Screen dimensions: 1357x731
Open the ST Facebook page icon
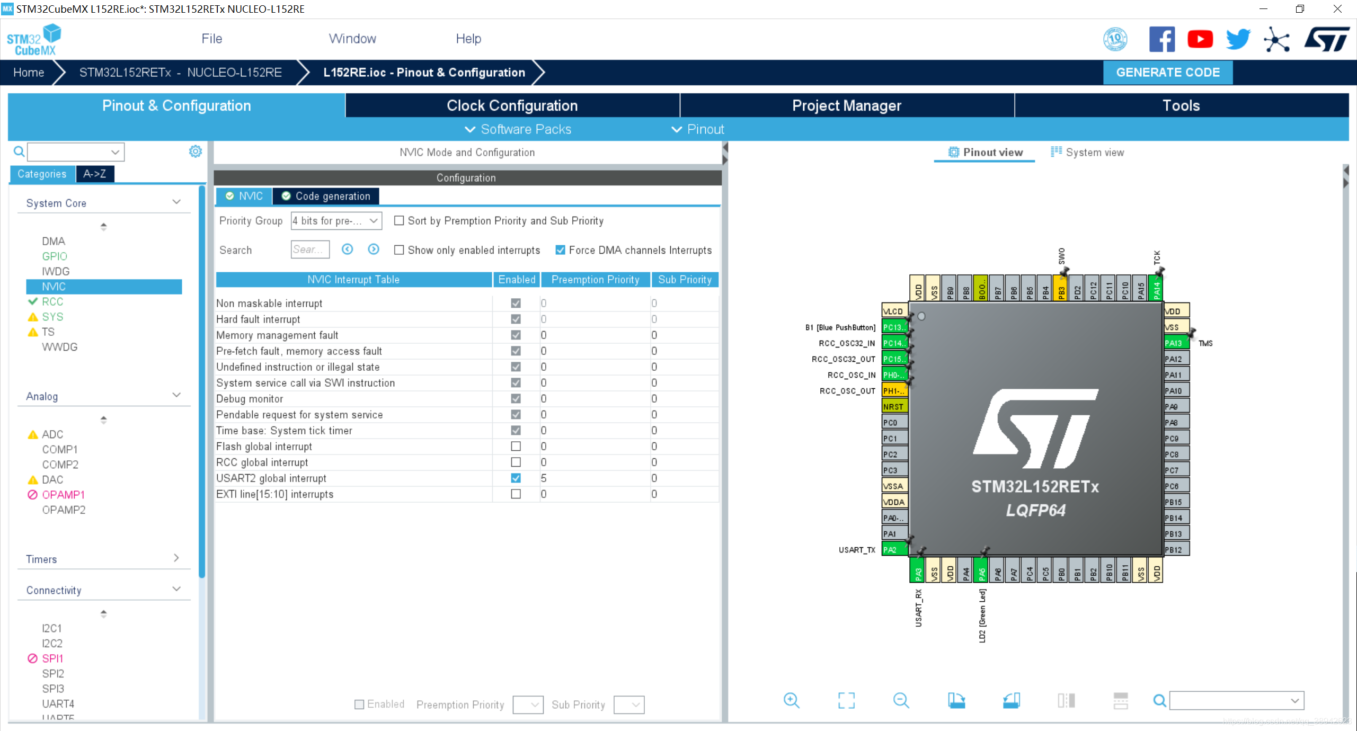tap(1161, 39)
